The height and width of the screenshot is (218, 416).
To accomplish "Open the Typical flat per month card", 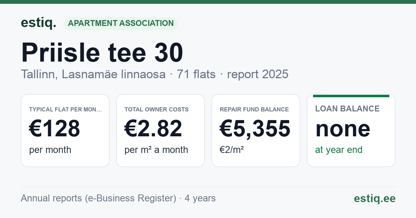I will tap(65, 130).
